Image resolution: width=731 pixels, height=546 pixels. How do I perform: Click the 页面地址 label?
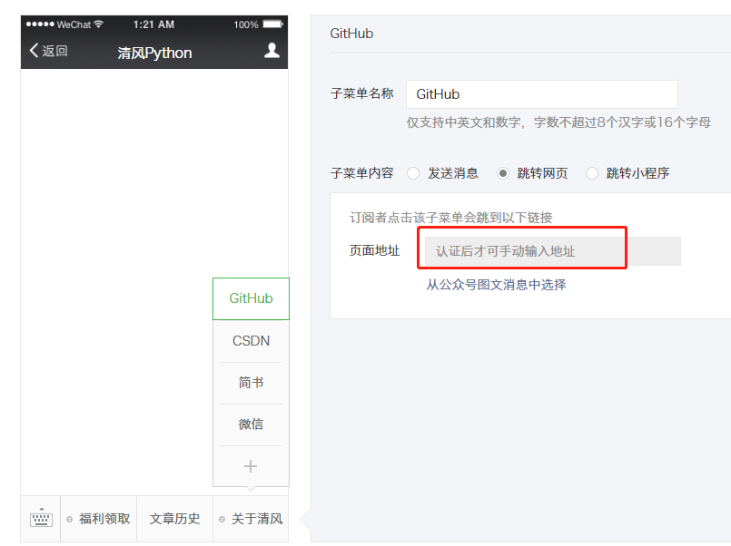coord(375,250)
